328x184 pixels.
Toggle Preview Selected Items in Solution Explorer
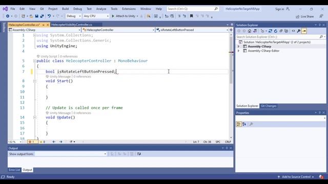click(x=304, y=31)
